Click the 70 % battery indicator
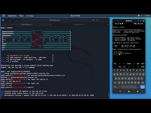Viewport: 151px width, 113px height. pyautogui.click(x=147, y=16)
